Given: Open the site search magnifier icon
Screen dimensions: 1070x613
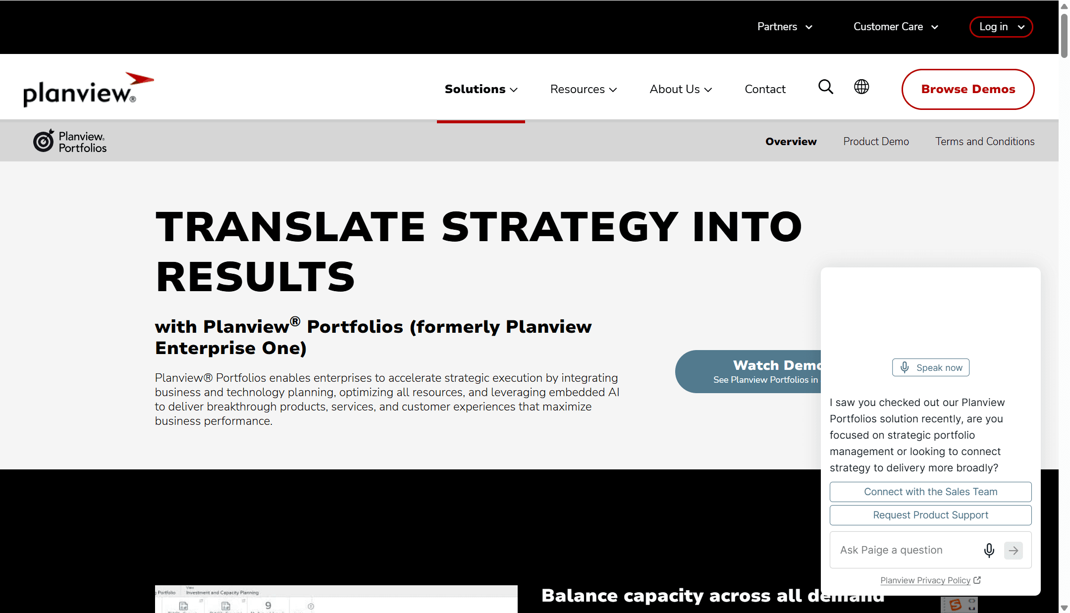Looking at the screenshot, I should (x=826, y=87).
